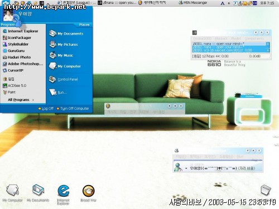This screenshot has height=209, width=279.
Task: Open Paint from the start menu
Action: click(x=9, y=92)
